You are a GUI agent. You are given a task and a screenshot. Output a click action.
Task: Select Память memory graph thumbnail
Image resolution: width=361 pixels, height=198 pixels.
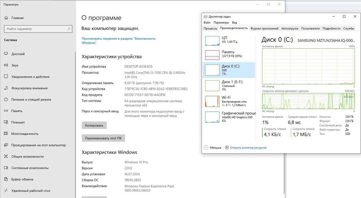click(212, 55)
